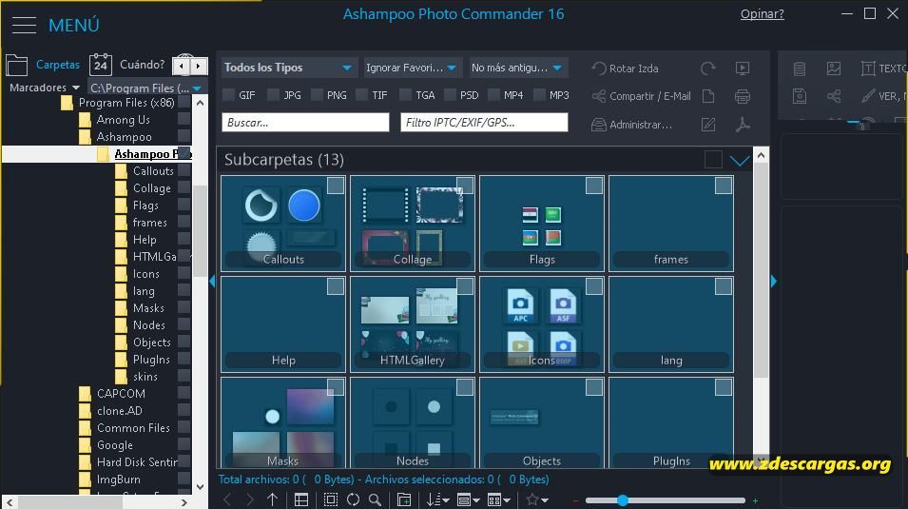Click the printer icon
Screen dimensions: 908x509
[743, 96]
